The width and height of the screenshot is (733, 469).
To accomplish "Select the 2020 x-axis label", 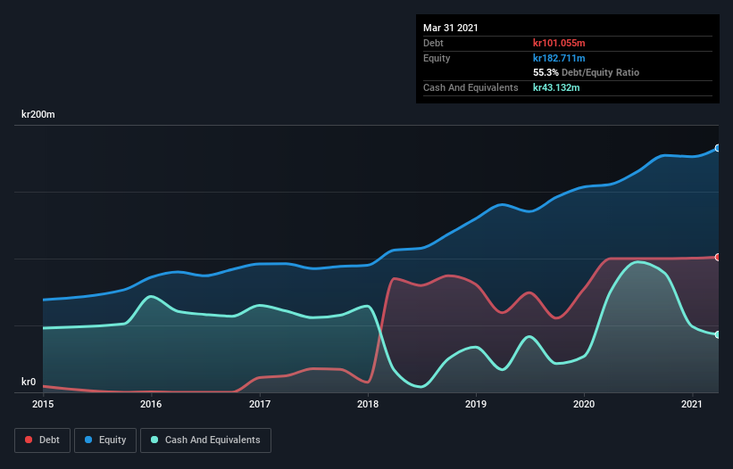I will pyautogui.click(x=584, y=404).
